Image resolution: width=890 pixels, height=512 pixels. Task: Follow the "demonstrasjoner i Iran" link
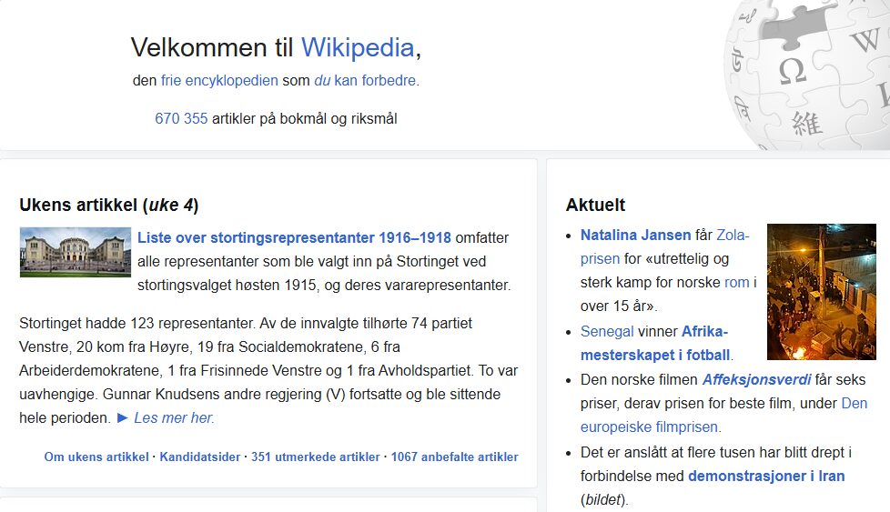point(766,476)
